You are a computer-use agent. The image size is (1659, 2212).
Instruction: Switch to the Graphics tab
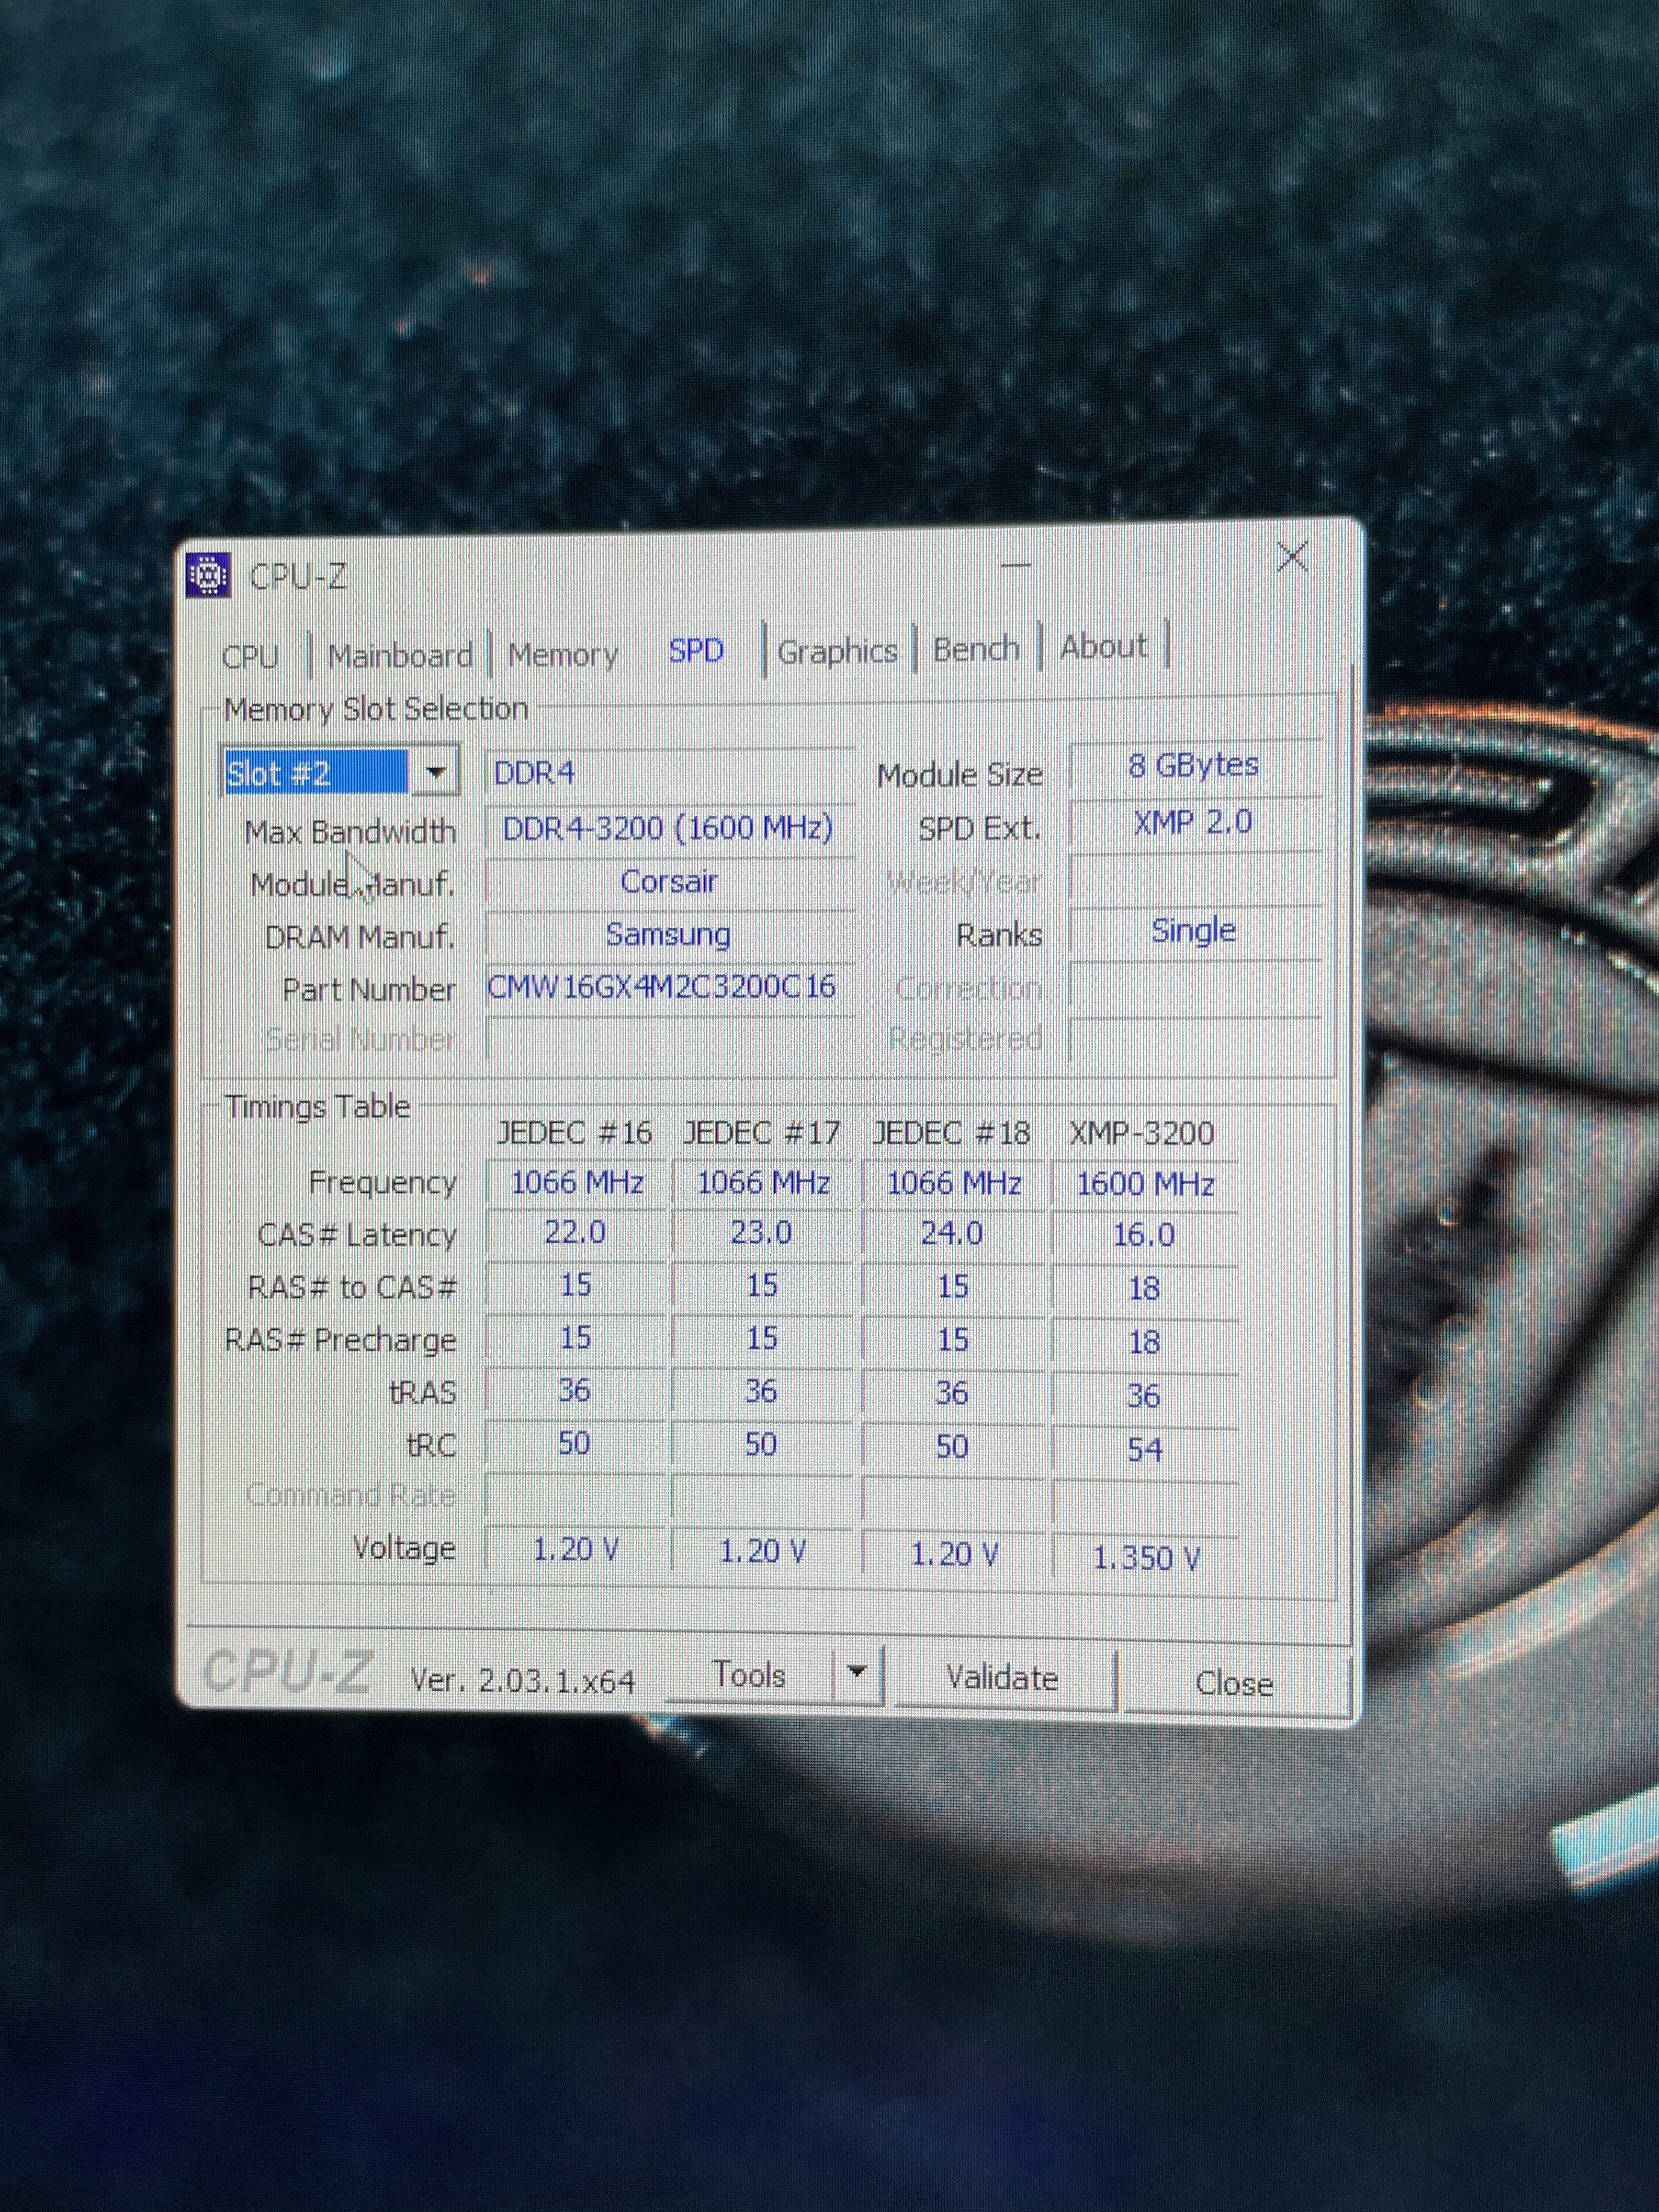click(837, 652)
